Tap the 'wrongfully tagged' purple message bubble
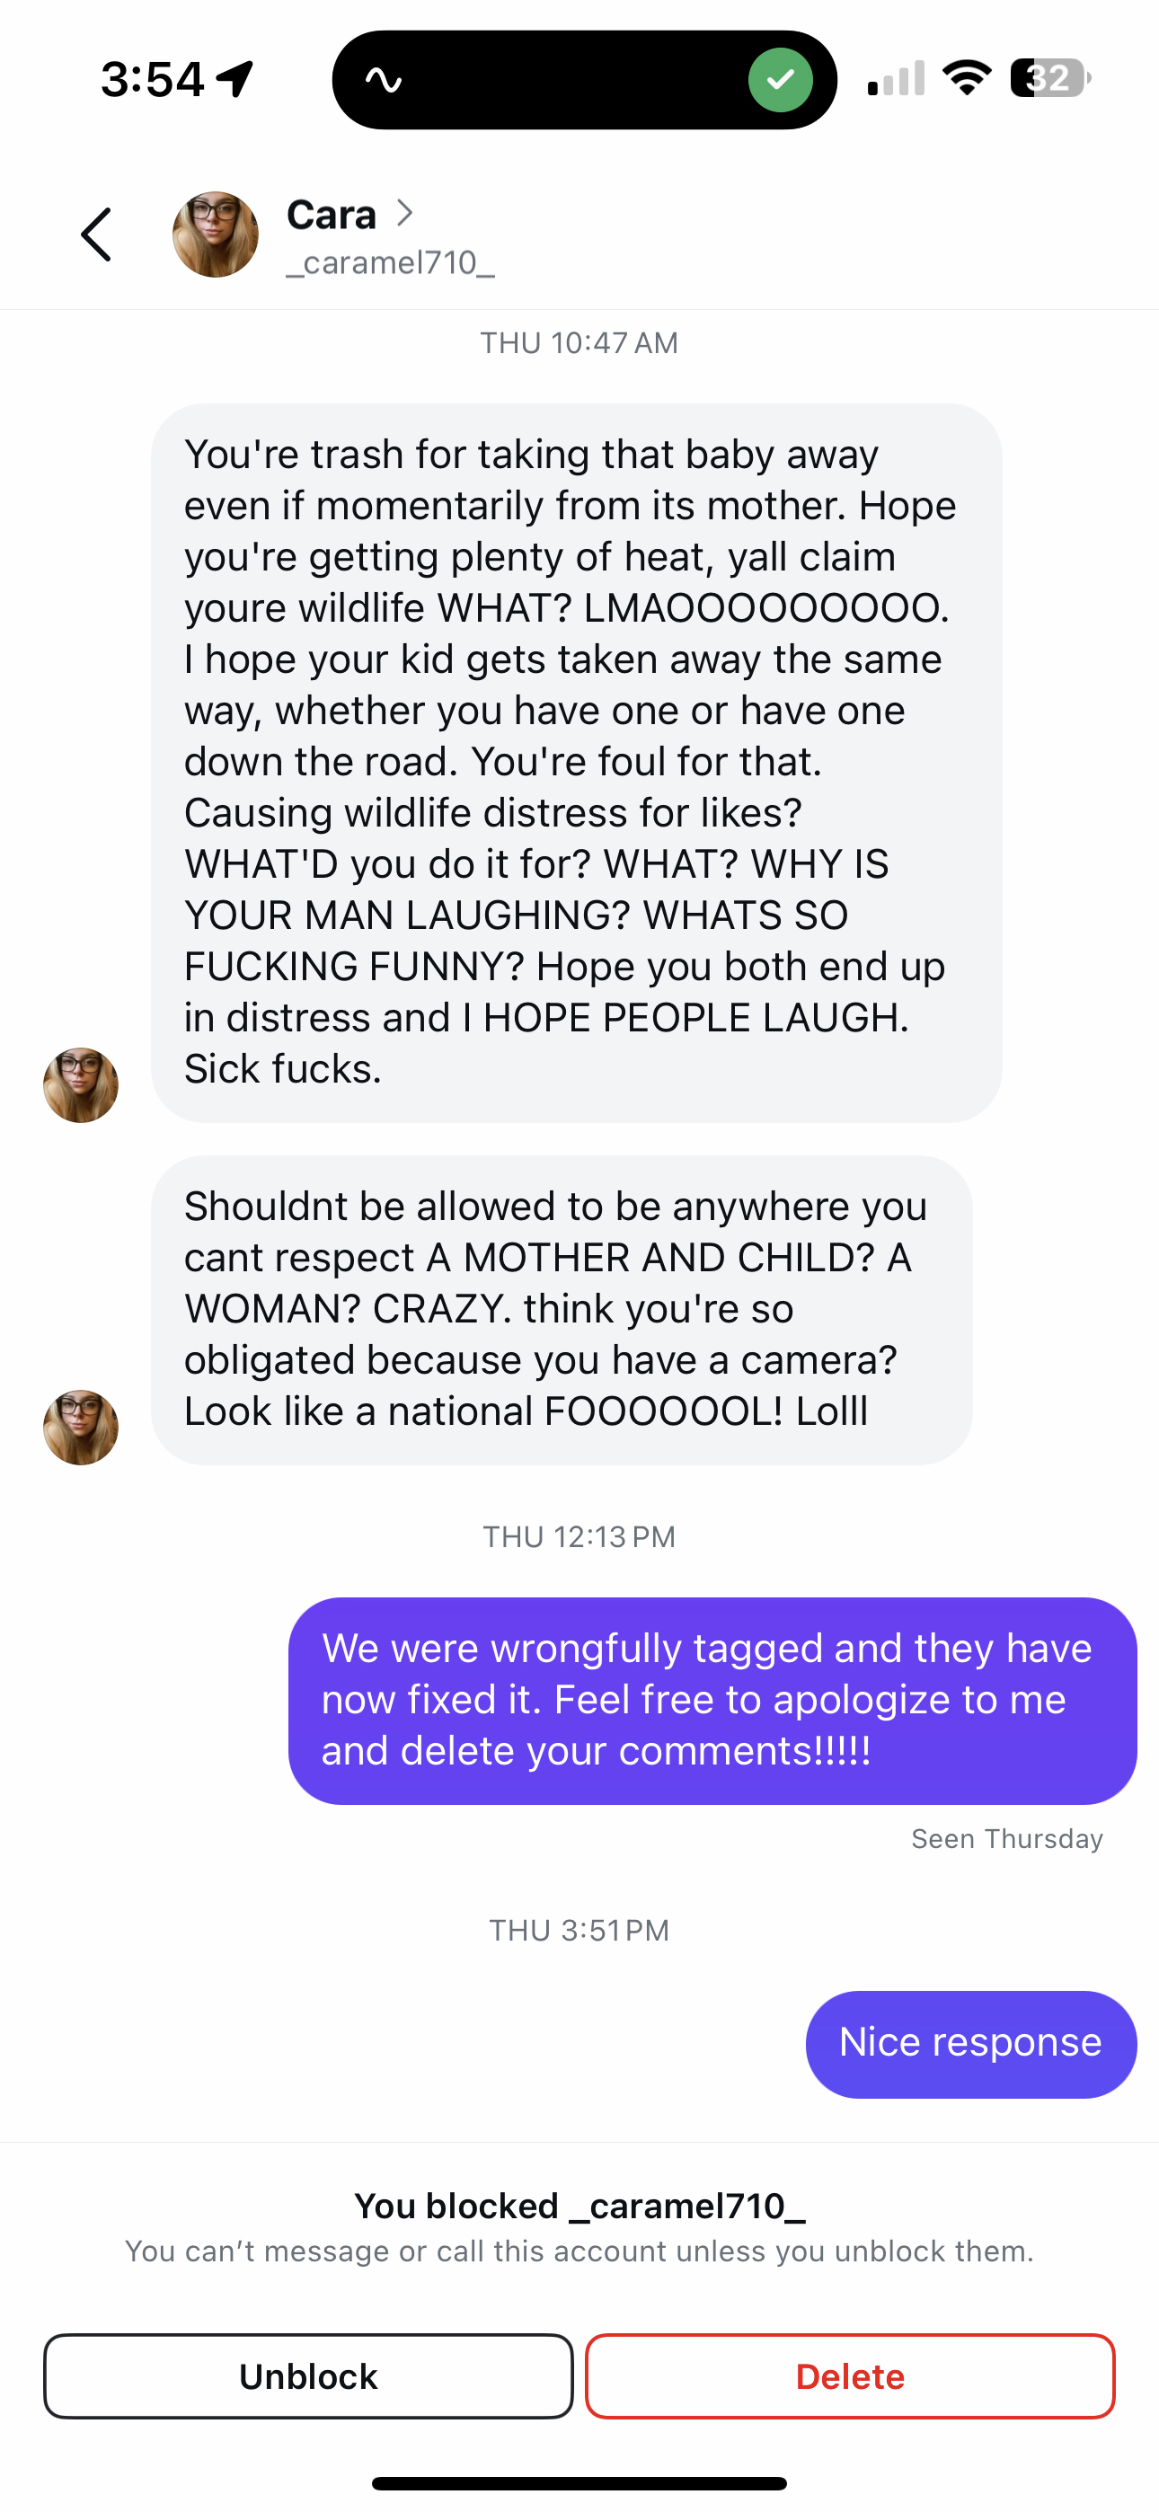The height and width of the screenshot is (2512, 1159). click(712, 1700)
